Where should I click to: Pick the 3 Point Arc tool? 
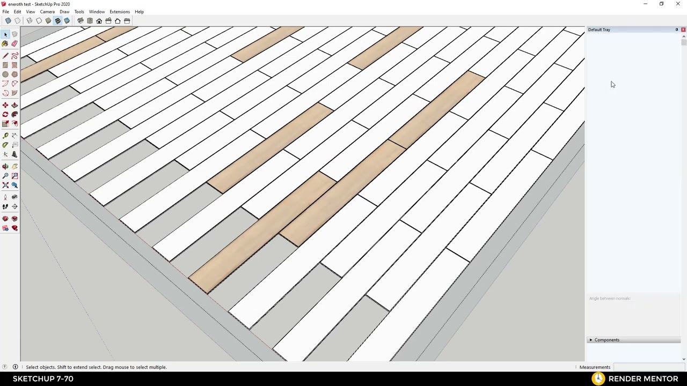(x=5, y=93)
